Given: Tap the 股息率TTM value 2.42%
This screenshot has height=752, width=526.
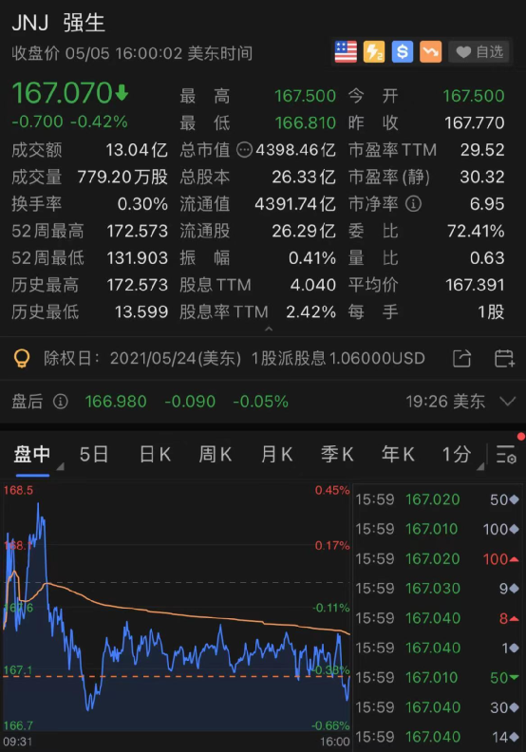Looking at the screenshot, I should [x=310, y=312].
